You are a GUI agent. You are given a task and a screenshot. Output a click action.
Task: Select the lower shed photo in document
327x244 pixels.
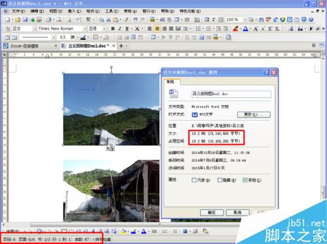tap(111, 191)
